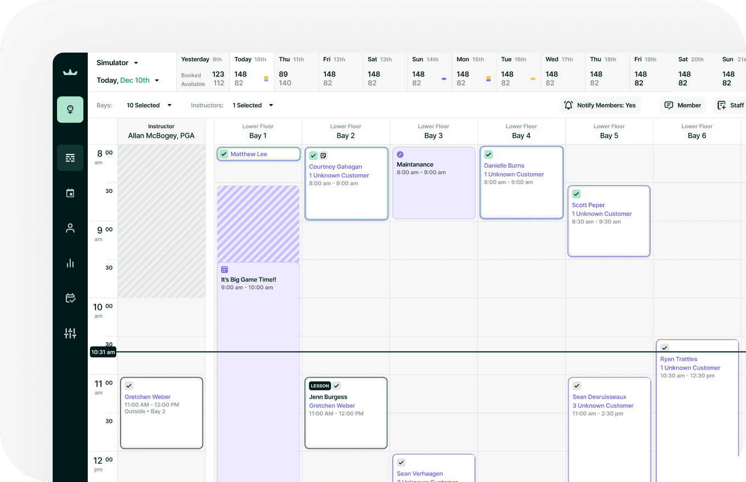Toggle the check mark on Courtney Gahagan booking
746x482 pixels.
coord(313,156)
